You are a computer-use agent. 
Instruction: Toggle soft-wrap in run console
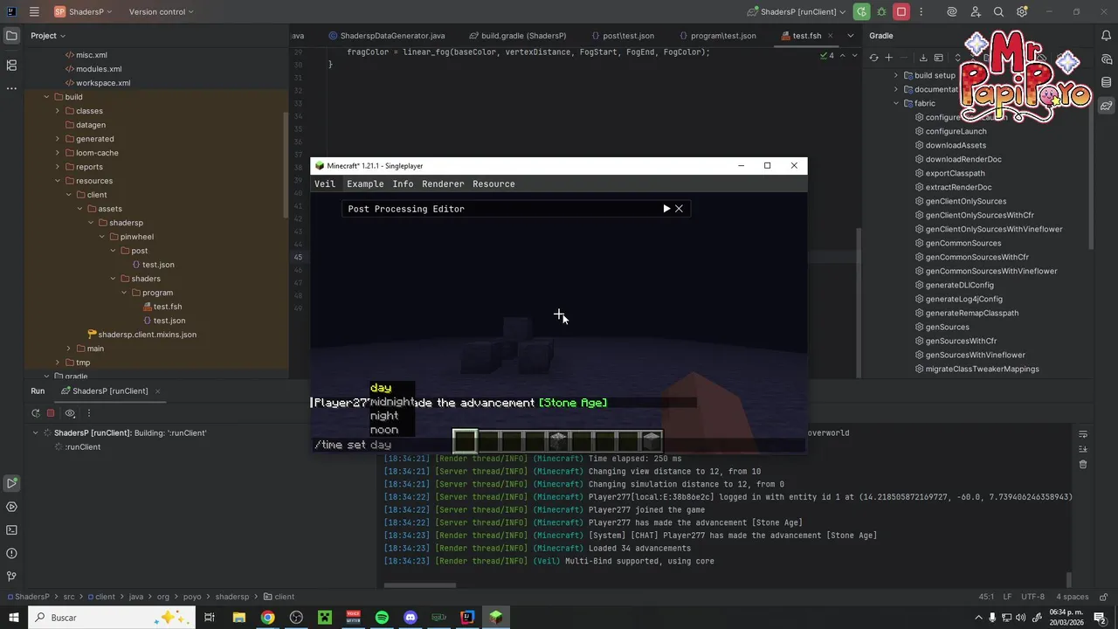point(1083,434)
